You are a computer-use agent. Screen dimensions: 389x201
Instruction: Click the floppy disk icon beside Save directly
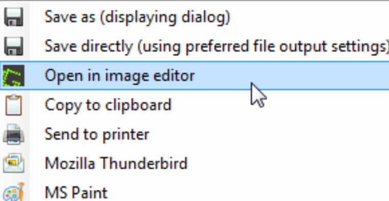click(14, 46)
